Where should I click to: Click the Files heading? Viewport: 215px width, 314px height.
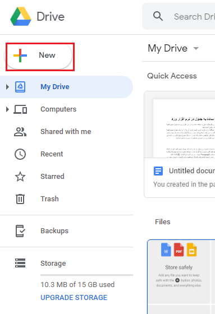click(x=163, y=222)
